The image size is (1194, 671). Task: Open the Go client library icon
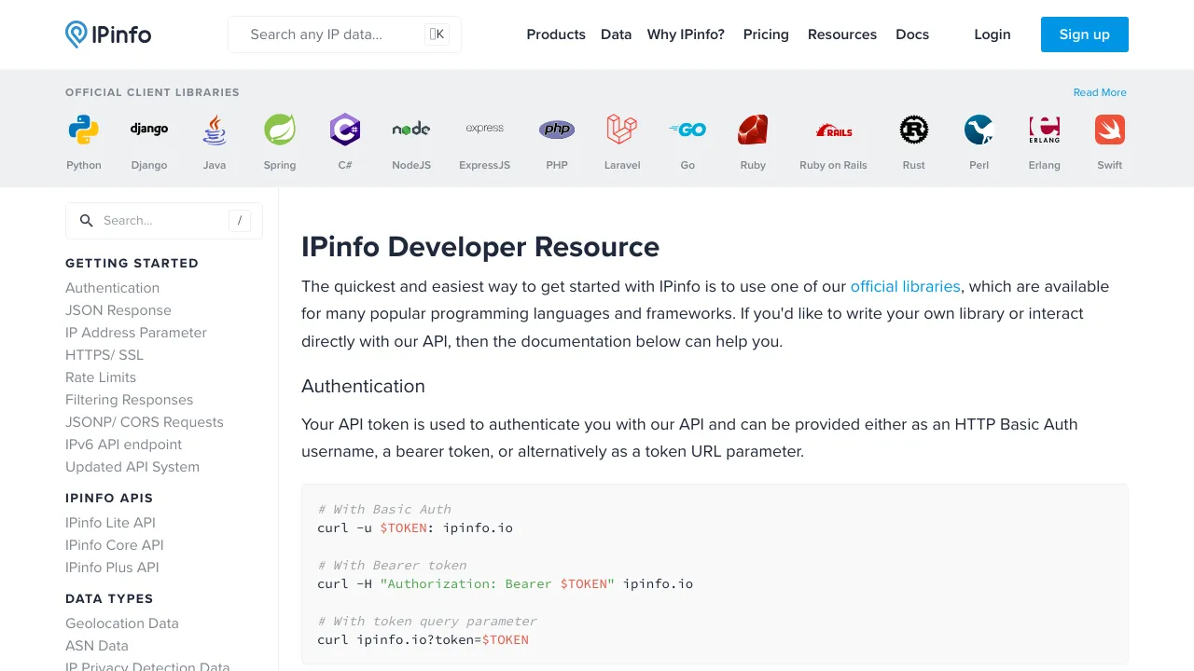click(x=687, y=130)
